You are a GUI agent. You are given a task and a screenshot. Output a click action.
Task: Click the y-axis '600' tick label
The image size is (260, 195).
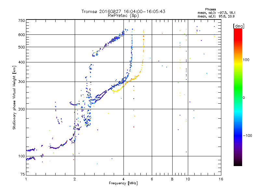point(21,35)
